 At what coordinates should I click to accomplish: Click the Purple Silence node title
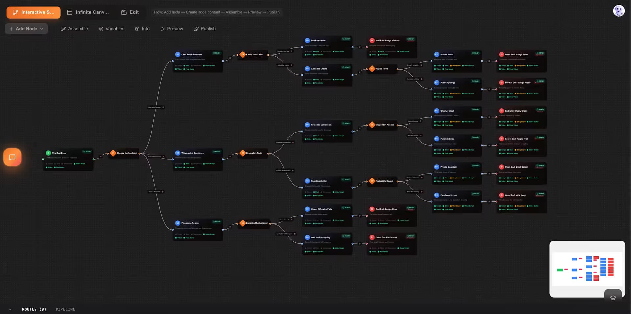point(447,139)
